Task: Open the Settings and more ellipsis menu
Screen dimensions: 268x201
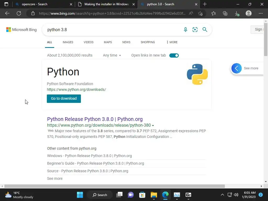Action: click(x=260, y=13)
